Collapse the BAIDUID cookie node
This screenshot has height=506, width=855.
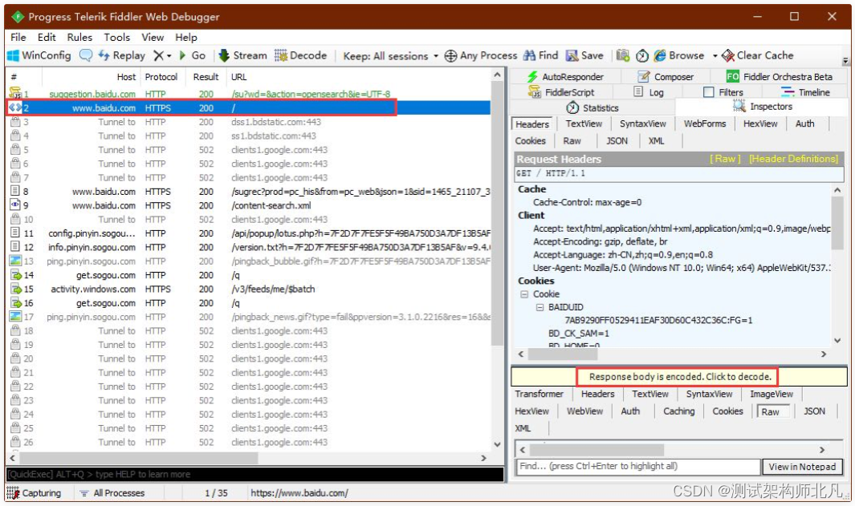pyautogui.click(x=539, y=307)
